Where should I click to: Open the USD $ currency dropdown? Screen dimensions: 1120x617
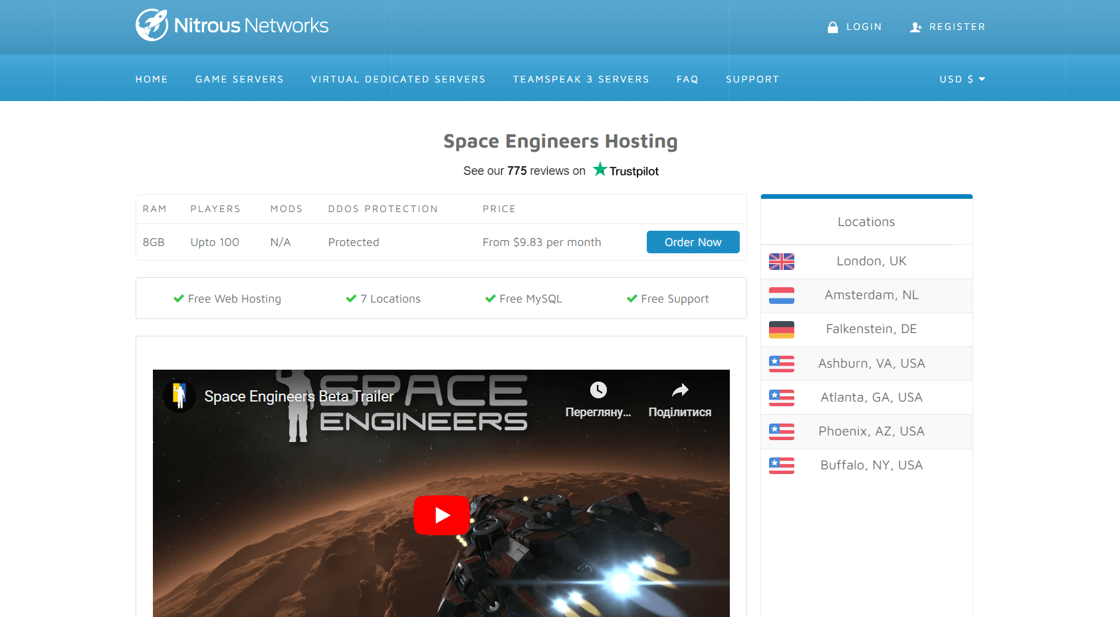tap(962, 79)
